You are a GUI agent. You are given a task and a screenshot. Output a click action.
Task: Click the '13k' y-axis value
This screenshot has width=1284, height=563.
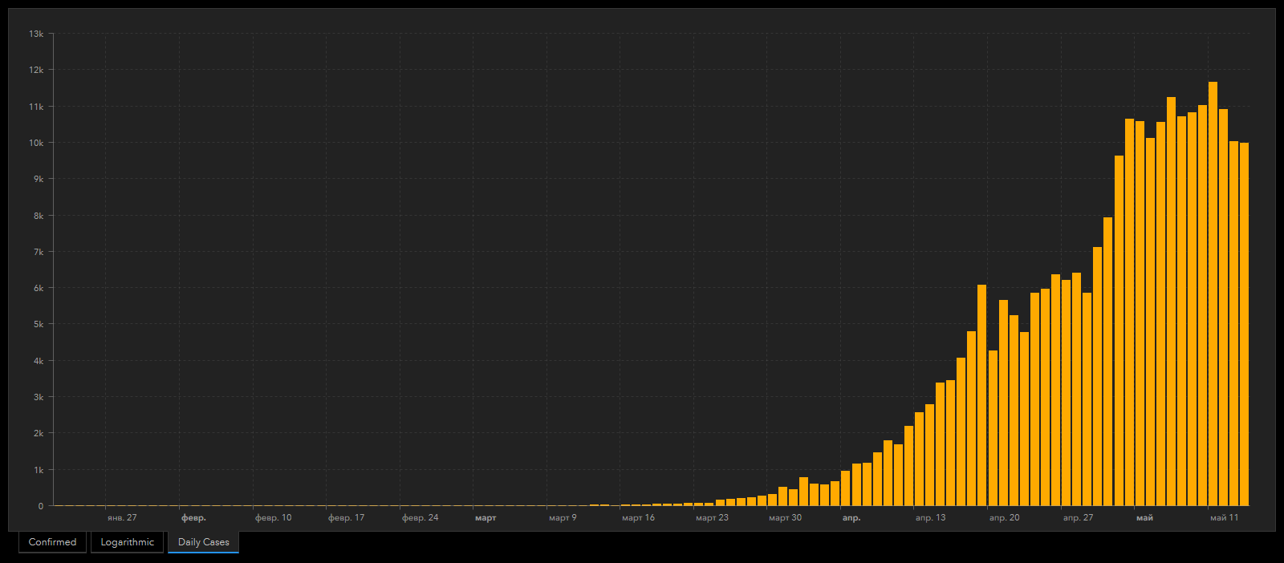point(36,34)
